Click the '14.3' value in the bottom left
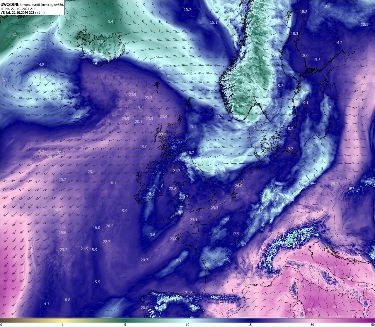 [45, 304]
